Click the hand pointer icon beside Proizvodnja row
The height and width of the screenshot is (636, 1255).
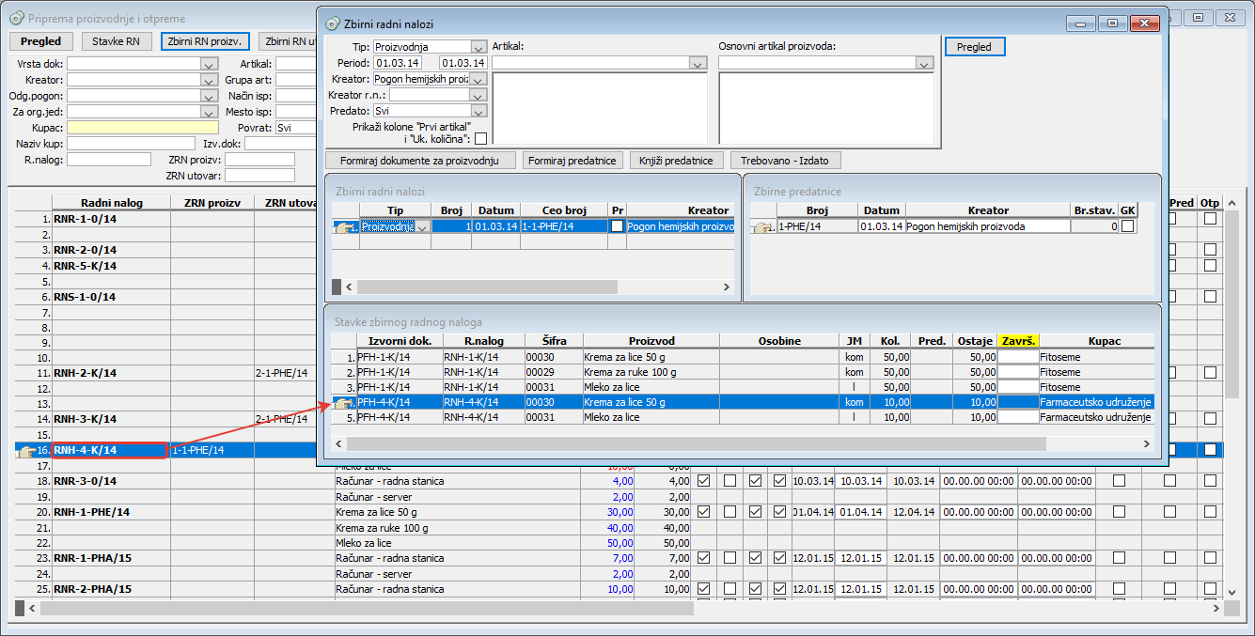pos(345,226)
